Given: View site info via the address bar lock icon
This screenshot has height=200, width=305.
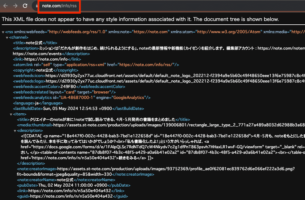Looking at the screenshot, I should pyautogui.click(x=37, y=6).
